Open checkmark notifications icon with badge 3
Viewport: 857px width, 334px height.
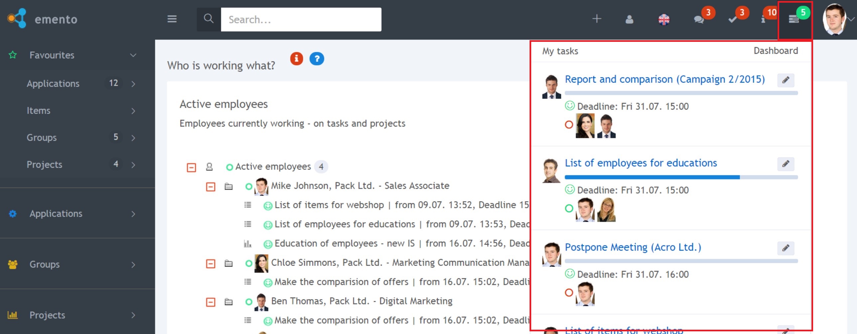tap(732, 20)
